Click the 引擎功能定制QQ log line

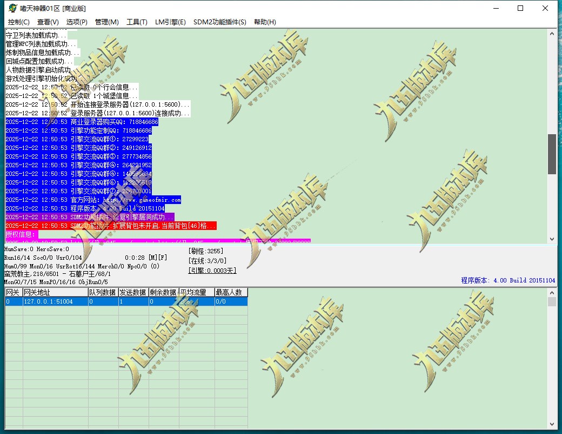click(78, 130)
